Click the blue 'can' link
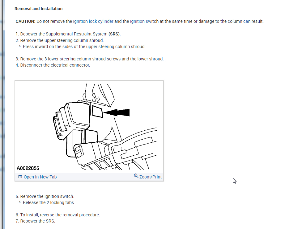This screenshot has width=285, height=229. [x=247, y=21]
